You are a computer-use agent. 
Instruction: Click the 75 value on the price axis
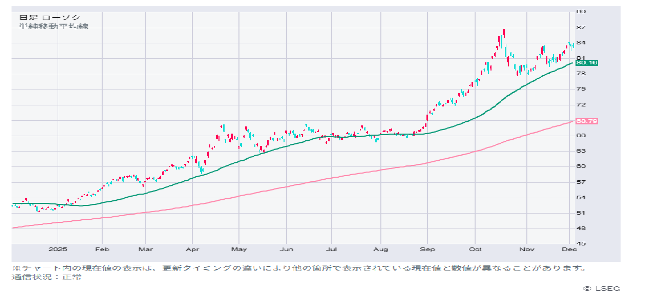[581, 89]
